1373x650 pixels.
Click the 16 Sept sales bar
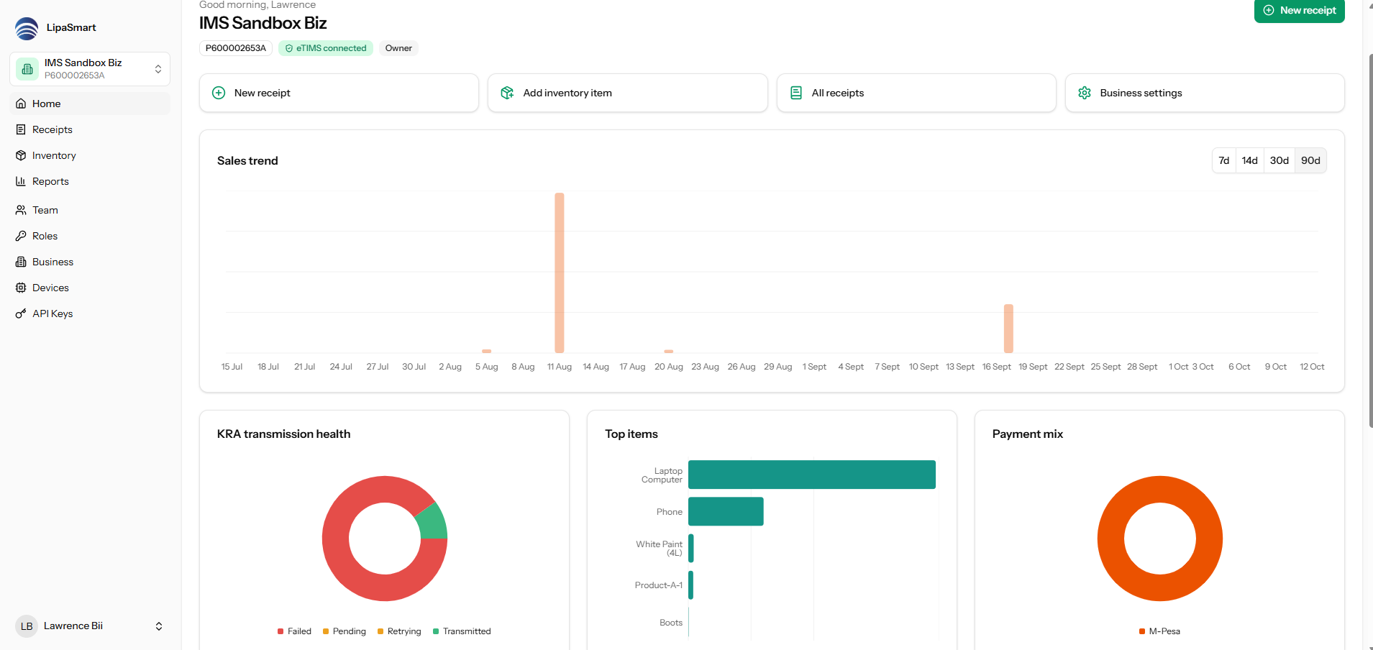[x=1008, y=329]
